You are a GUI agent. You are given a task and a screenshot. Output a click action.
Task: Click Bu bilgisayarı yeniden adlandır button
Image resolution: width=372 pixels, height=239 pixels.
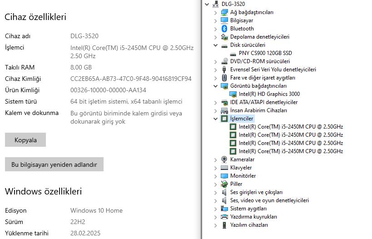[54, 164]
